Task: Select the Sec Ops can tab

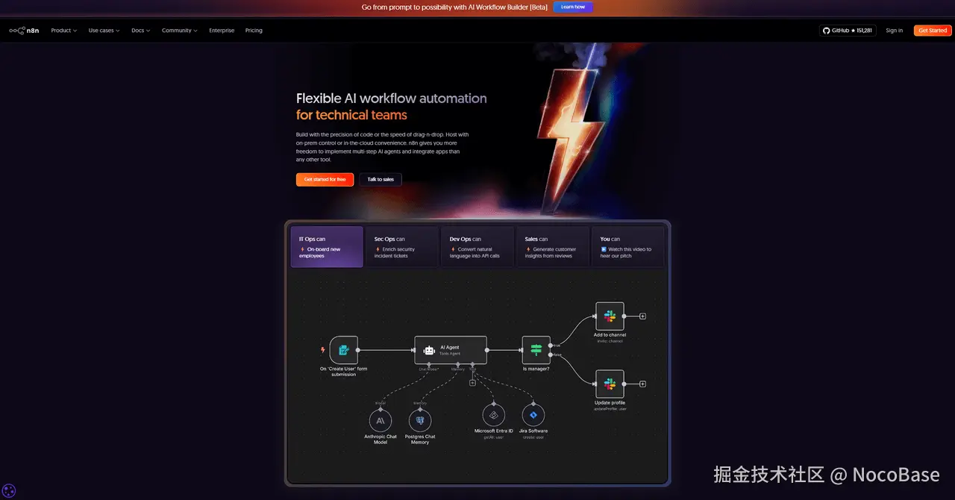Action: point(401,247)
